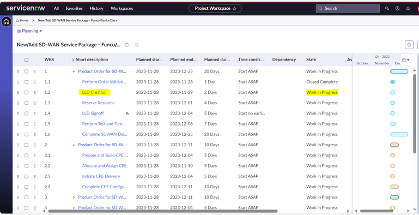Open the three-dot menu for LLD Creation row
This screenshot has height=215, width=419.
35,92
